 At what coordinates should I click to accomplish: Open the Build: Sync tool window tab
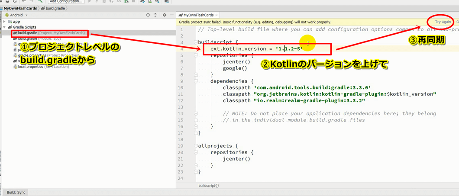coord(16,193)
